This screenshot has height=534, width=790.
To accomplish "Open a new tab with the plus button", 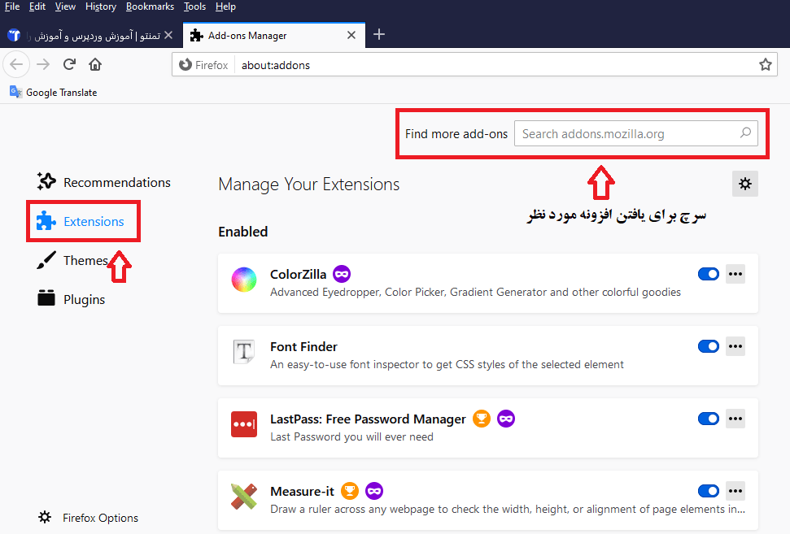I will pos(379,34).
